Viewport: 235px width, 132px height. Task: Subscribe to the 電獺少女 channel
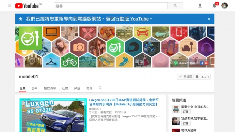click(186, 112)
